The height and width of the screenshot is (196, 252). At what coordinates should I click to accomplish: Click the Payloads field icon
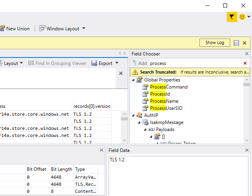tap(151, 129)
